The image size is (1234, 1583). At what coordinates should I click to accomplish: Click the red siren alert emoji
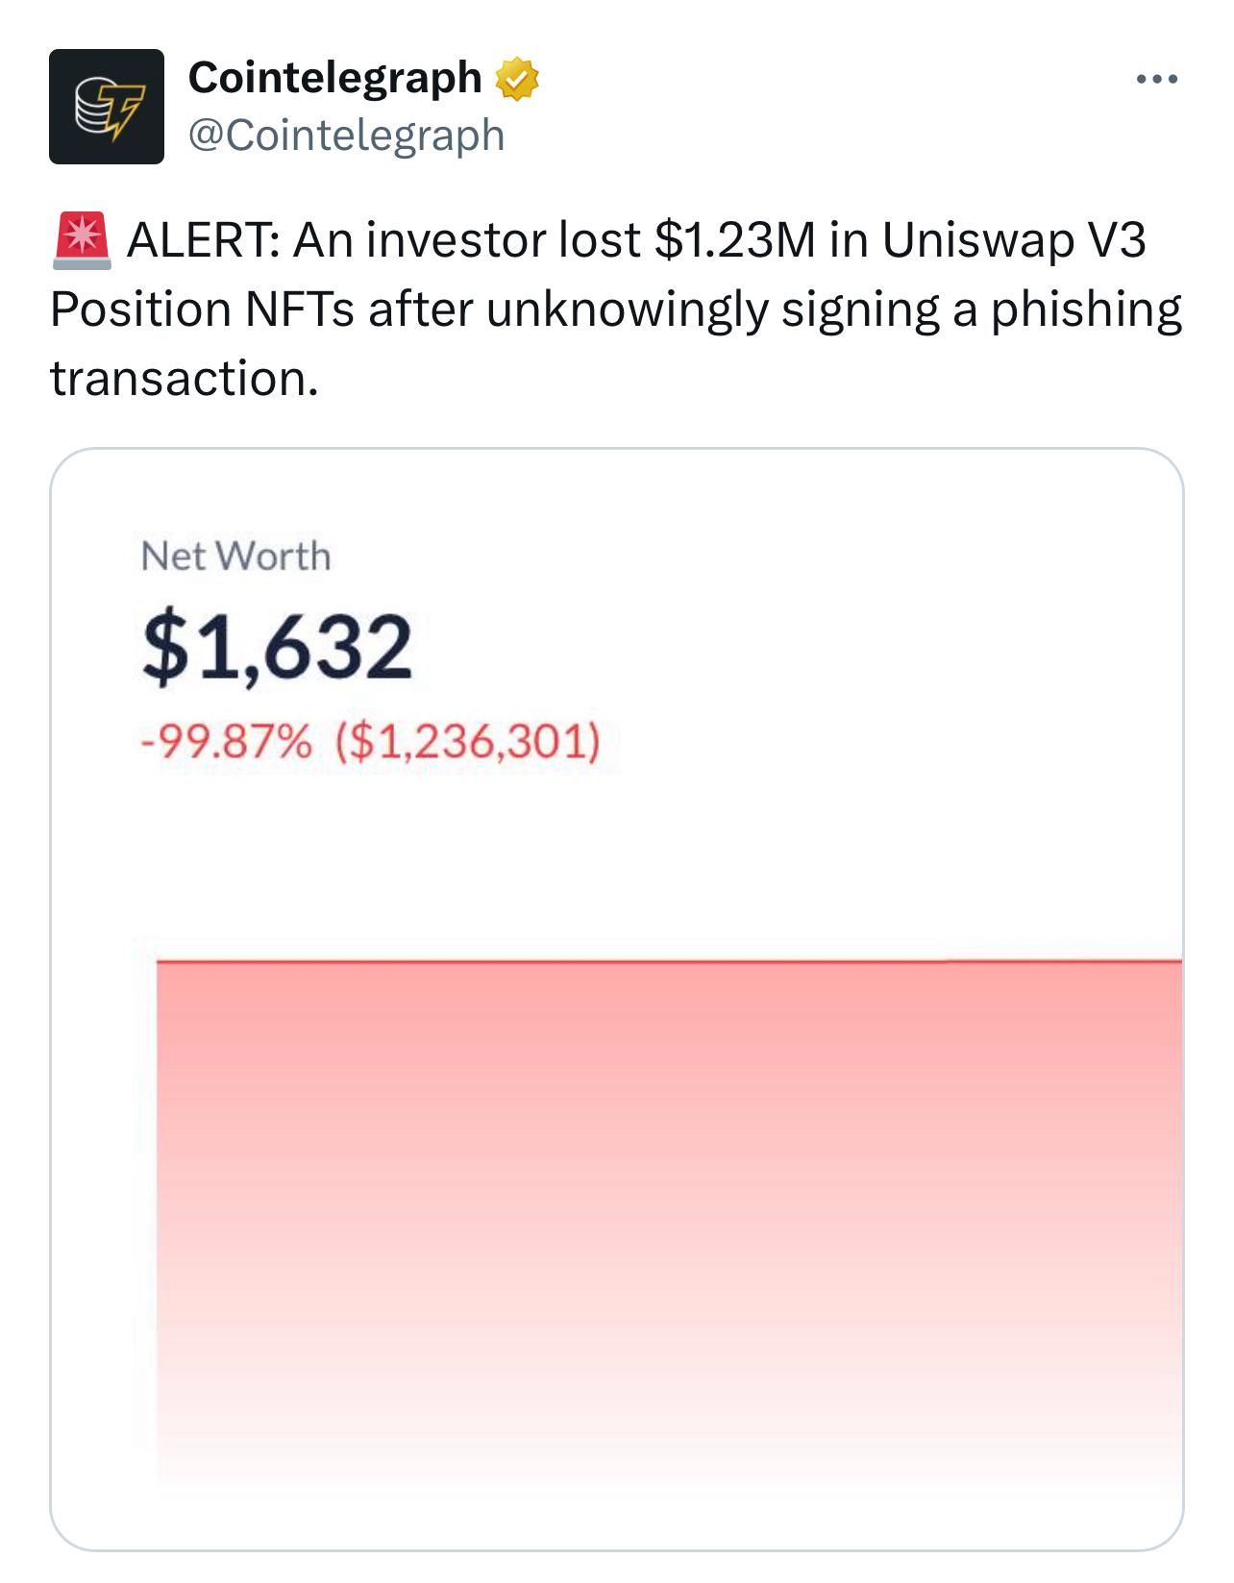click(x=82, y=240)
